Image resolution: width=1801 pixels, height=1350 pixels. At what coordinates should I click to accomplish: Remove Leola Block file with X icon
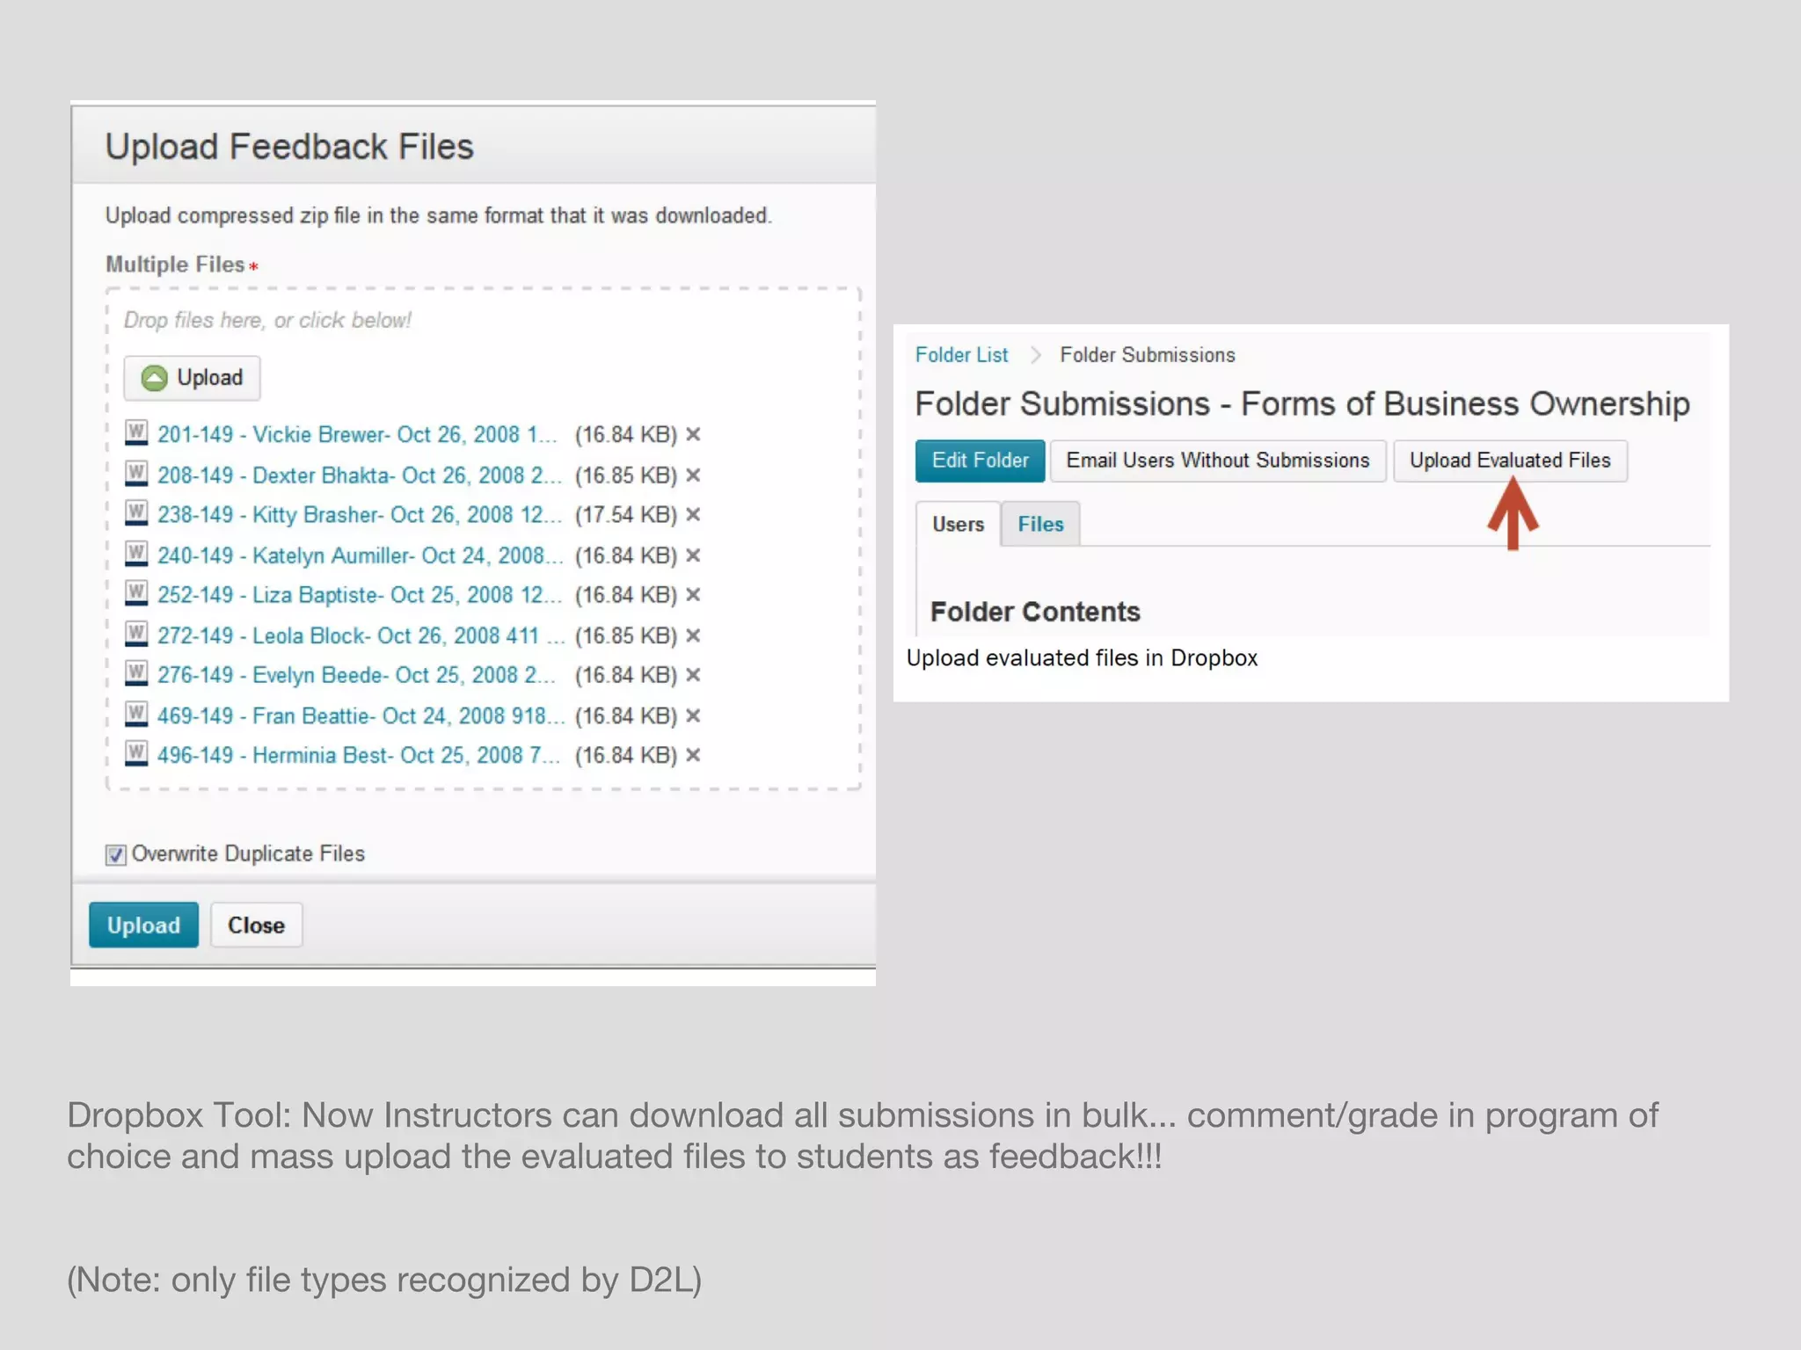(x=693, y=635)
